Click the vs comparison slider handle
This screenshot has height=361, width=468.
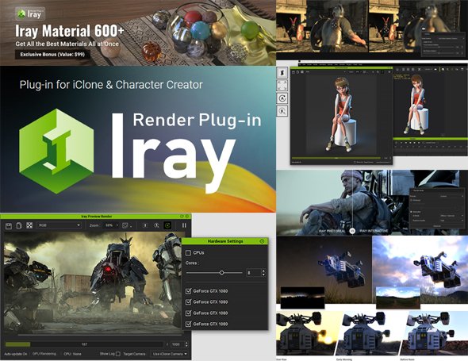pos(352,231)
